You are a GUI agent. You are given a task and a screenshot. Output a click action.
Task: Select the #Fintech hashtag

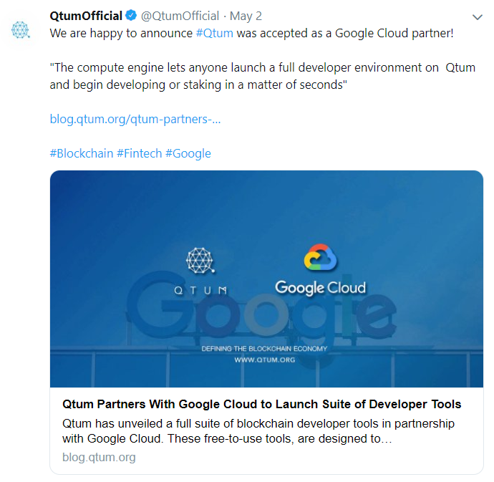pos(139,153)
